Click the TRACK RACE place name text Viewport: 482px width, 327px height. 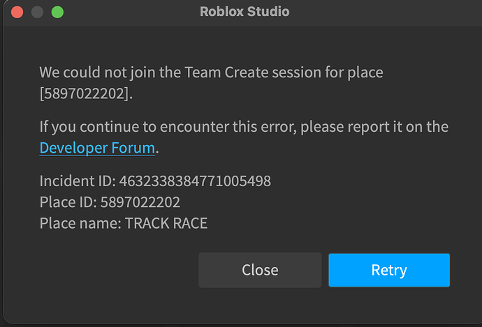(x=166, y=223)
